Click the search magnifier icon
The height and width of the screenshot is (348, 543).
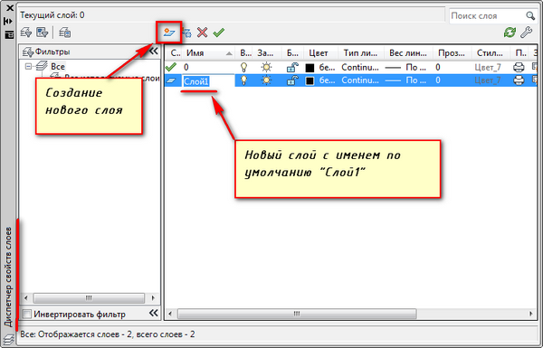[530, 15]
